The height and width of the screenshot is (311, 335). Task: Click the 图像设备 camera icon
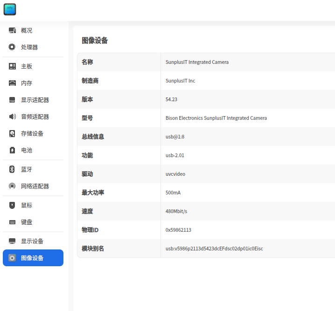pos(12,258)
